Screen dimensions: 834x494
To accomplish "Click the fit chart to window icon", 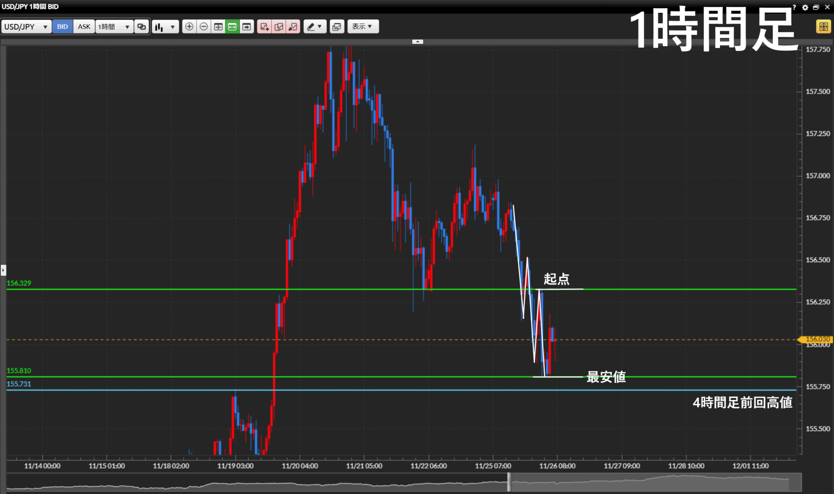I will [218, 27].
